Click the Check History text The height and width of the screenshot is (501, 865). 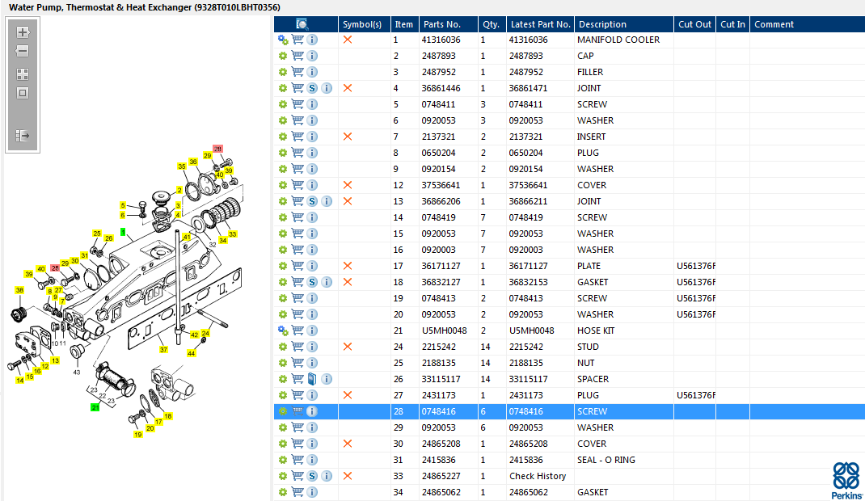coord(538,476)
